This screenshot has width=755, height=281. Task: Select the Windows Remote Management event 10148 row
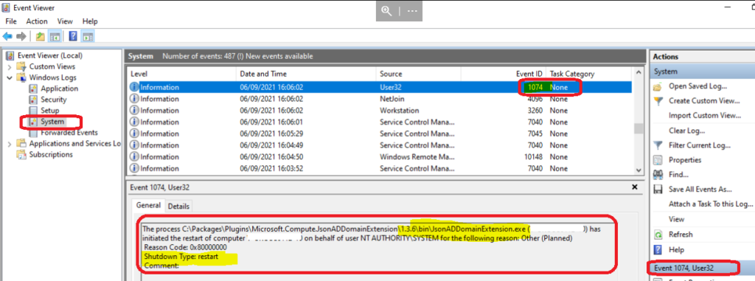(x=380, y=156)
